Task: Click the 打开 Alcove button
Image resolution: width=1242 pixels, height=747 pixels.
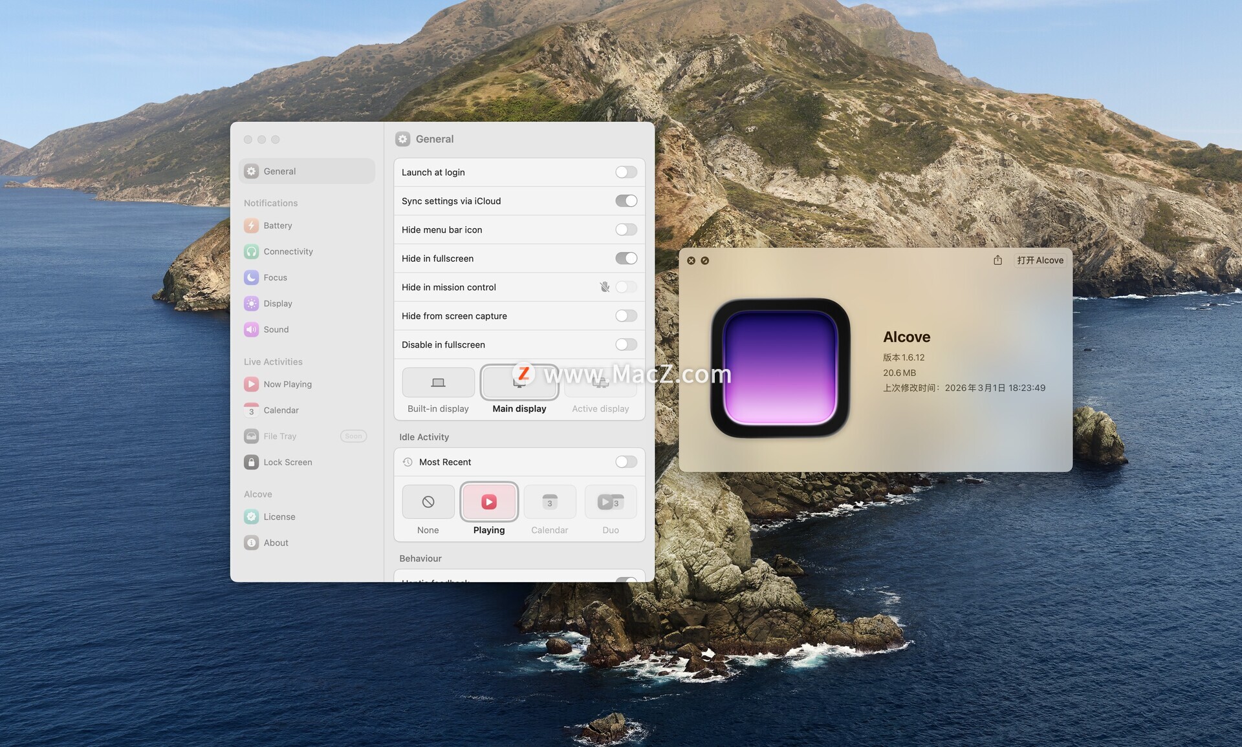Action: pos(1040,260)
